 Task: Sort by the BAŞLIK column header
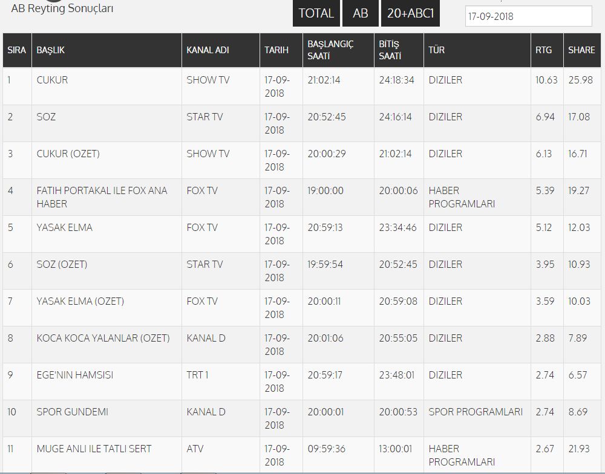[106, 50]
